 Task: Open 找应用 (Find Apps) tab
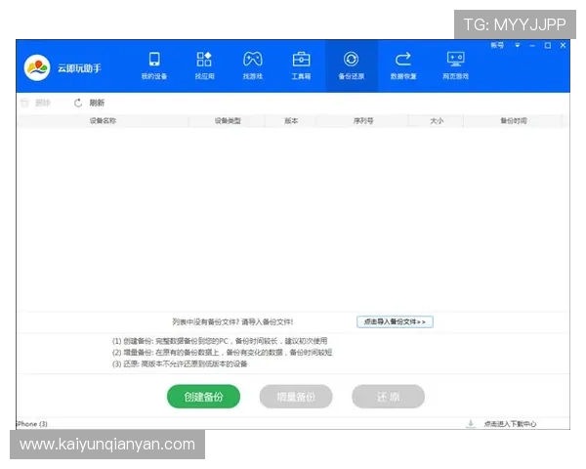click(204, 65)
